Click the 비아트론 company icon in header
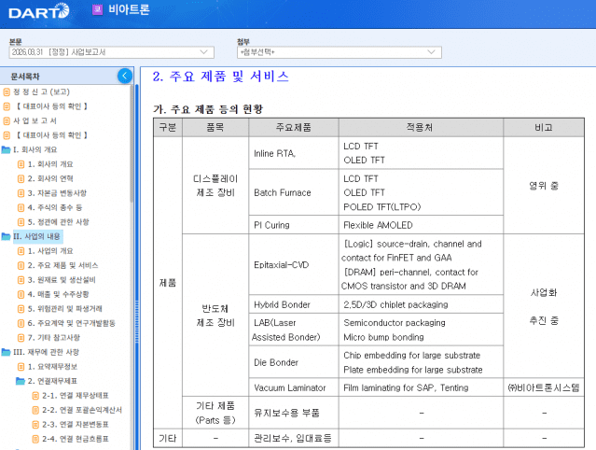Viewport: 596px width, 450px height. click(97, 10)
